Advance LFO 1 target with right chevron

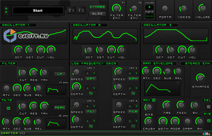[x=94, y=73]
